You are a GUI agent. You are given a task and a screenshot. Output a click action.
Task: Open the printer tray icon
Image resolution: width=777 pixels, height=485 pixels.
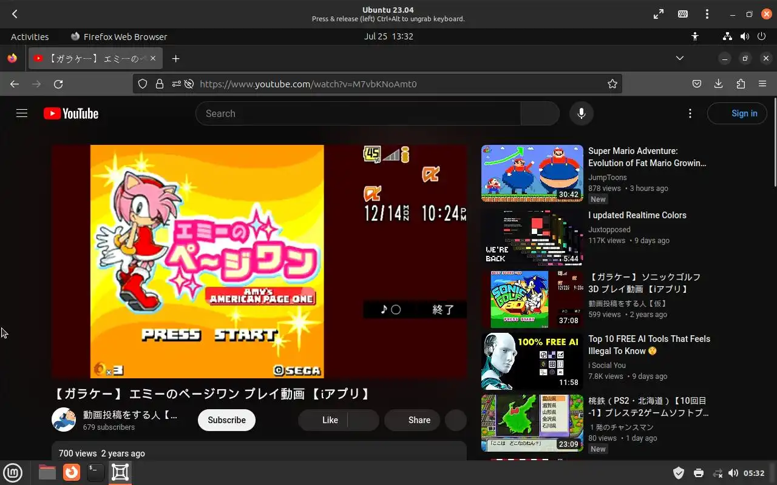(698, 473)
